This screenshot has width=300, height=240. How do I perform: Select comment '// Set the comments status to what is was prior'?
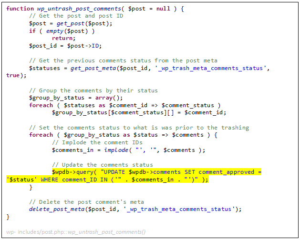pos(139,128)
